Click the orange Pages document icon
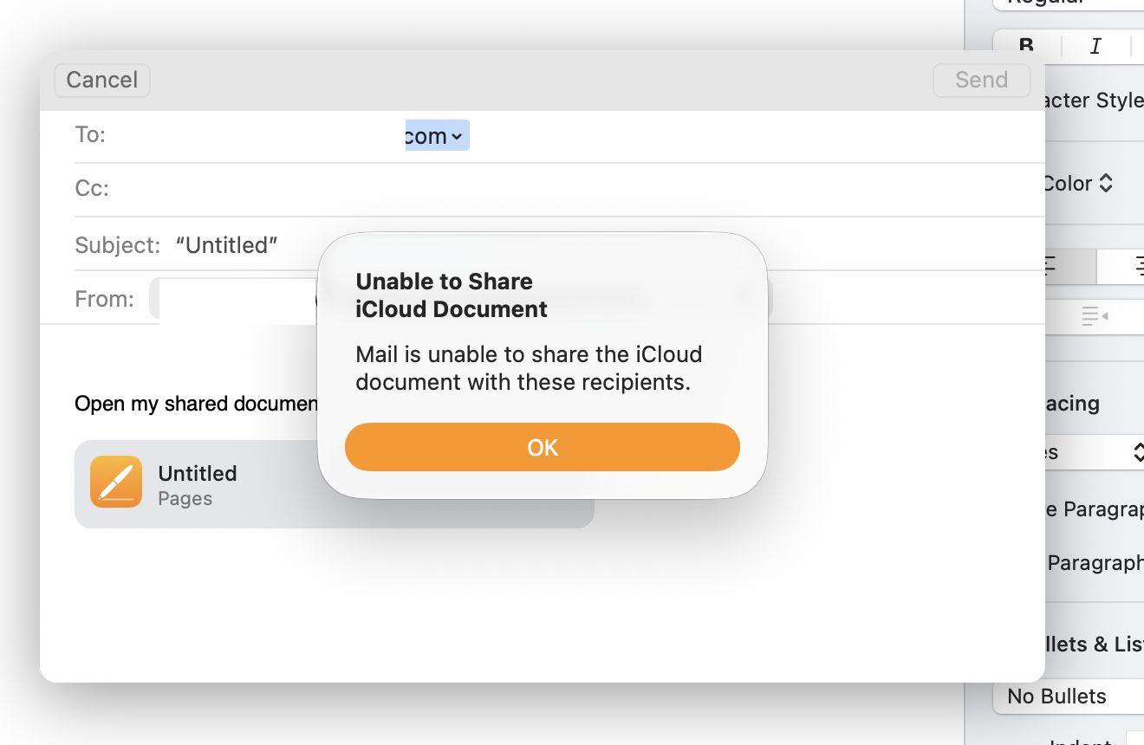This screenshot has height=745, width=1144. (116, 482)
